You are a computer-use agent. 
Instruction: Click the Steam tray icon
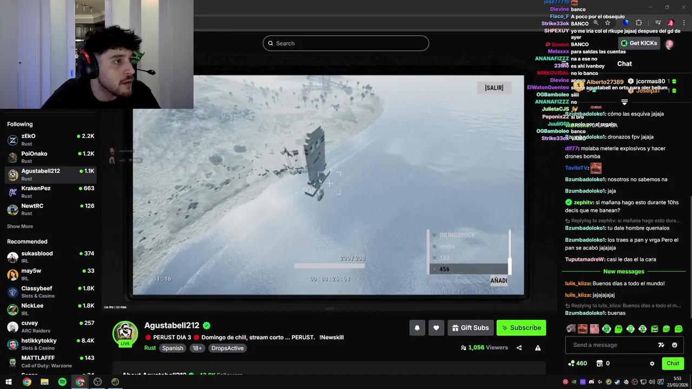point(617,382)
